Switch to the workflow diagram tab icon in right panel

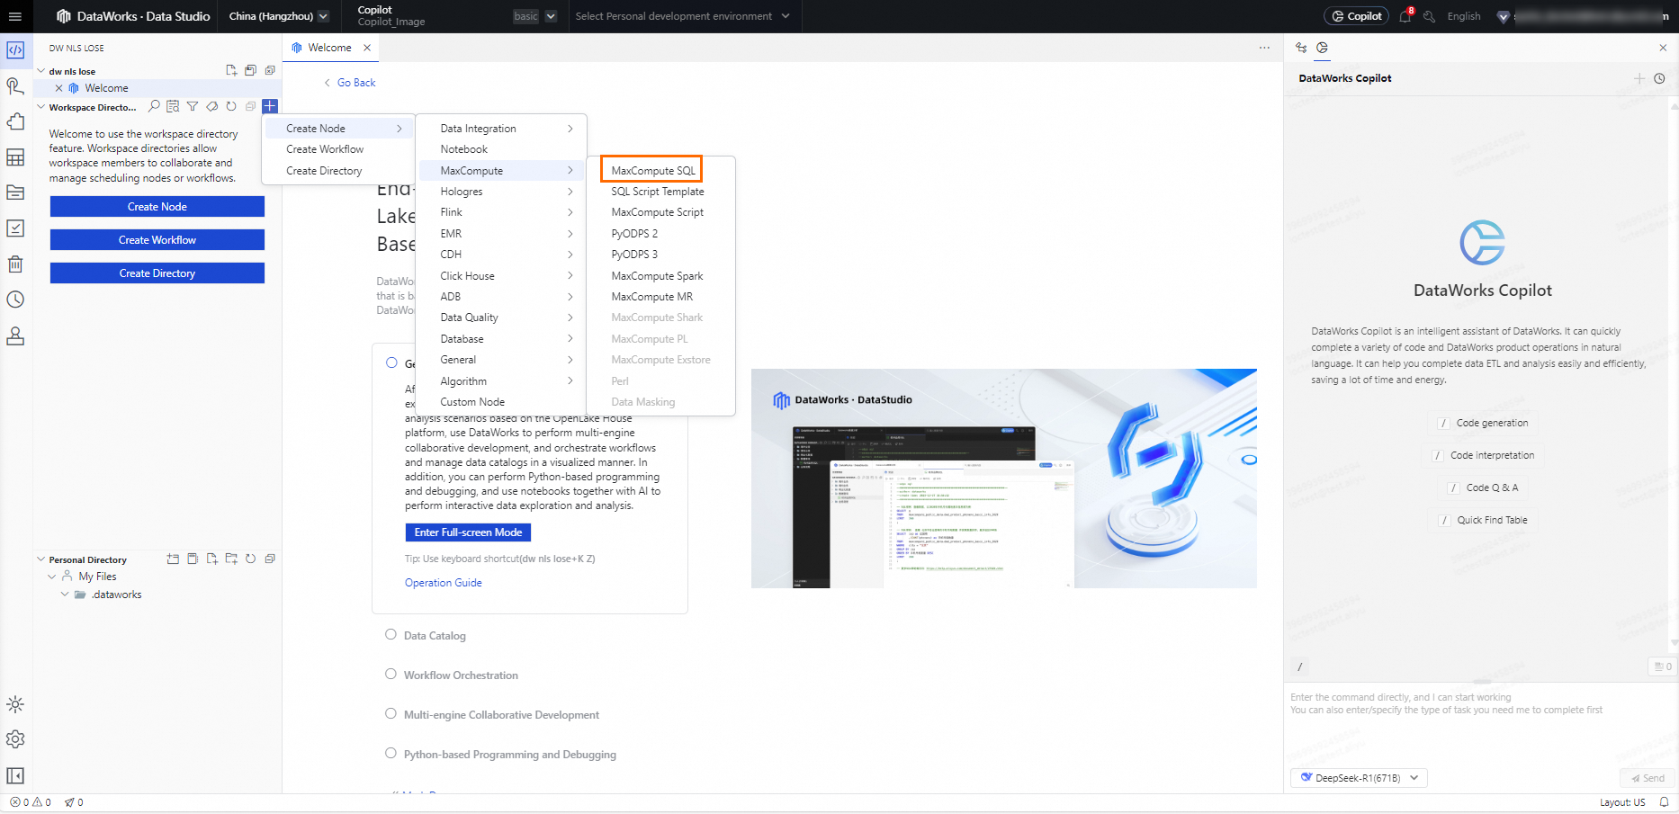[1301, 48]
